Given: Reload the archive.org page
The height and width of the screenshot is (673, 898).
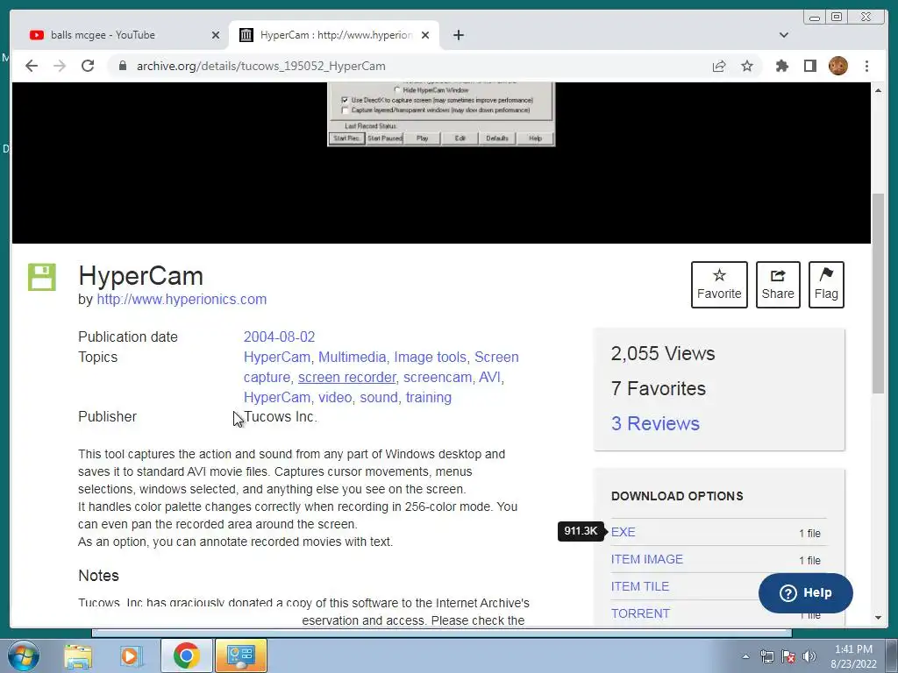Looking at the screenshot, I should 88,66.
